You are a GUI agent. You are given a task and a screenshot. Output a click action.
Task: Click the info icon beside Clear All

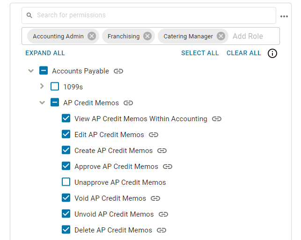[x=272, y=53]
